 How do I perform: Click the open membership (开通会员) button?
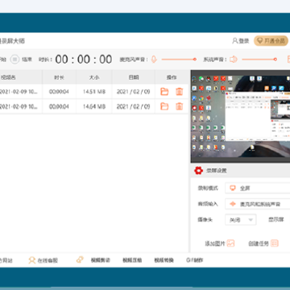click(x=271, y=41)
